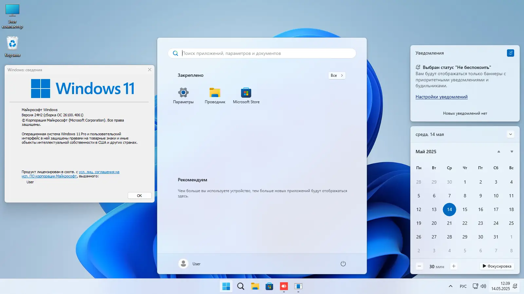Click the down arrow to show next month
This screenshot has height=294, width=524.
[511, 151]
